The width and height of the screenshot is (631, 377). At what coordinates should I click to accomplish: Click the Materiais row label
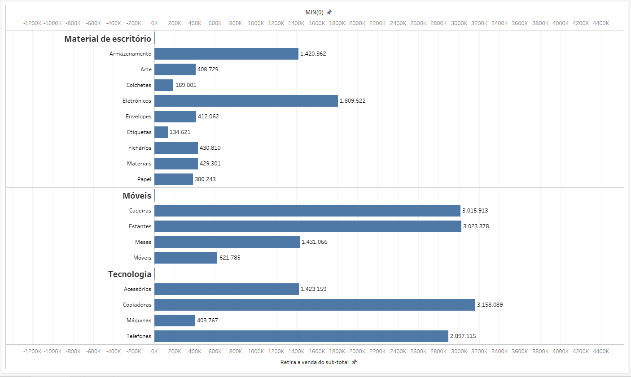pos(139,164)
